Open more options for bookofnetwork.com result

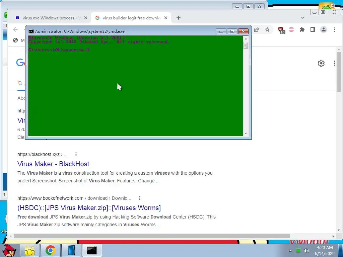click(140, 198)
